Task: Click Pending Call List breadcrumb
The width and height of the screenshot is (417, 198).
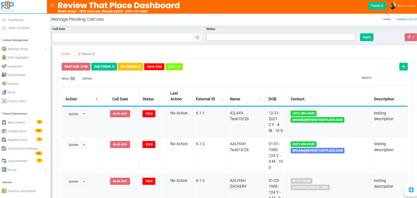Action: click(407, 19)
